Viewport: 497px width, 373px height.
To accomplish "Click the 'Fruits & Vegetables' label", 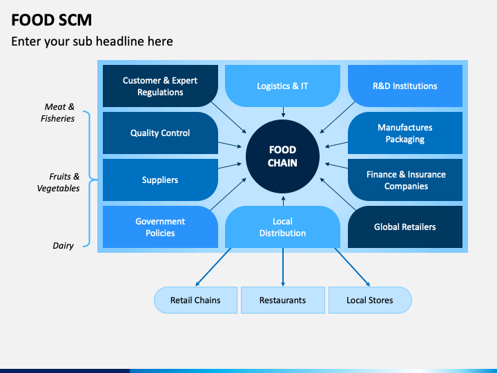I will (58, 182).
